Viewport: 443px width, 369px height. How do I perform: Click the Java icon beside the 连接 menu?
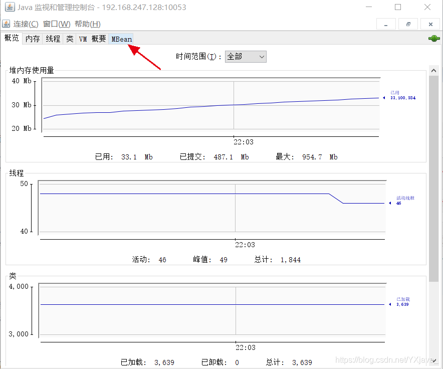pos(6,24)
